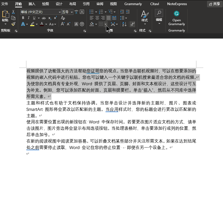223x211 pixels.
Task: Decrease font size with A-down icon
Action: pyautogui.click(x=68, y=24)
